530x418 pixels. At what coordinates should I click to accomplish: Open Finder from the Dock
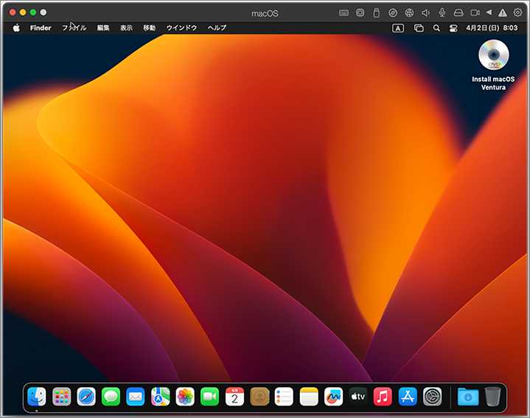[37, 397]
